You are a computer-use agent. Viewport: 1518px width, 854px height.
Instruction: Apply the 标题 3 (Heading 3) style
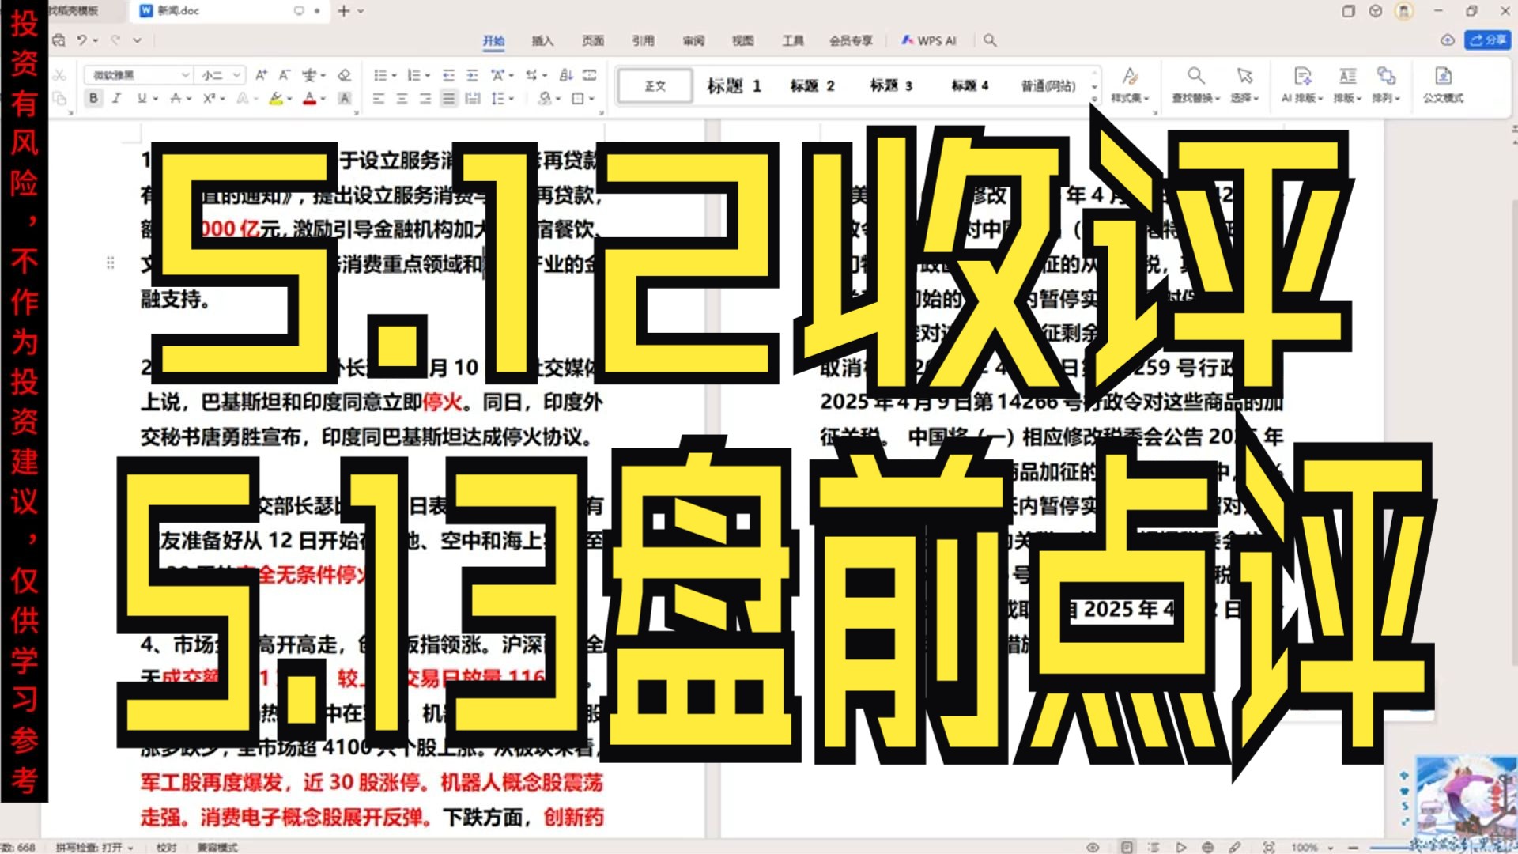pos(891,86)
